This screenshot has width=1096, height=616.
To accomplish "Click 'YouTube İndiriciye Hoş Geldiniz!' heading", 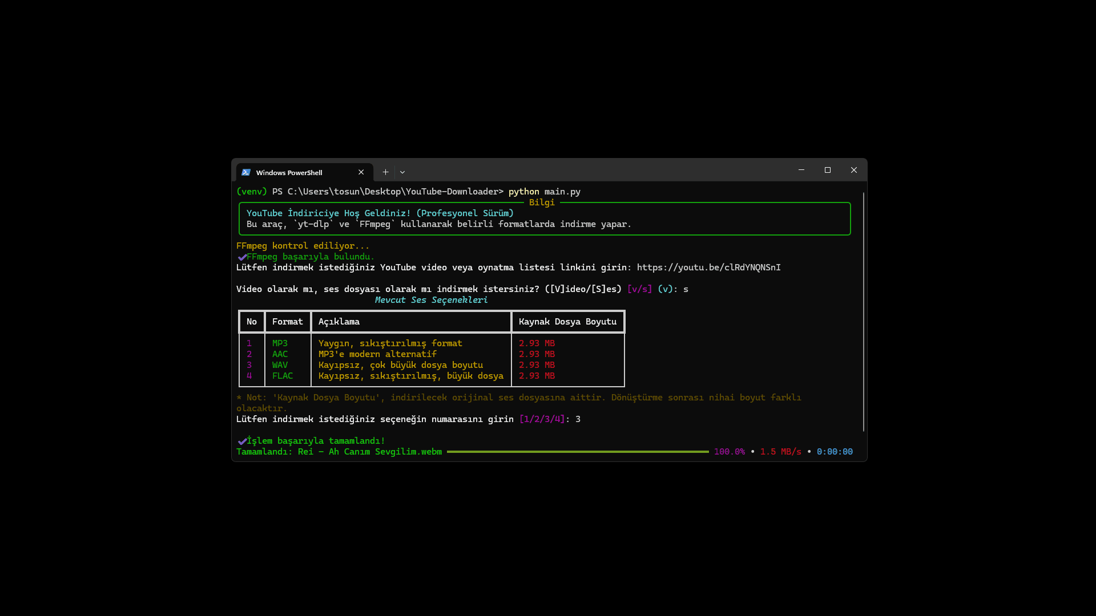I will (x=329, y=213).
